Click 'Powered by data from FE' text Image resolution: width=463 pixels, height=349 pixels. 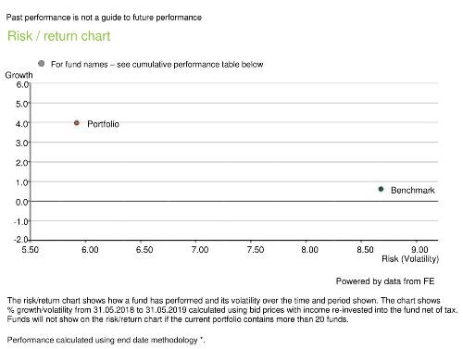[x=385, y=281]
